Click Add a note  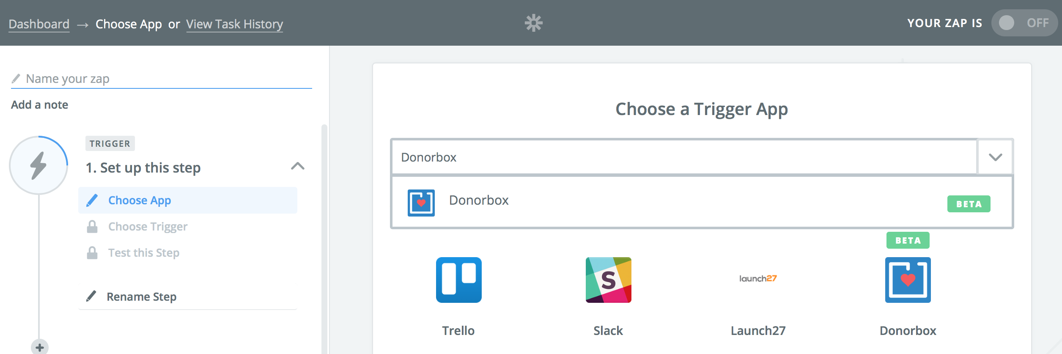pos(40,105)
